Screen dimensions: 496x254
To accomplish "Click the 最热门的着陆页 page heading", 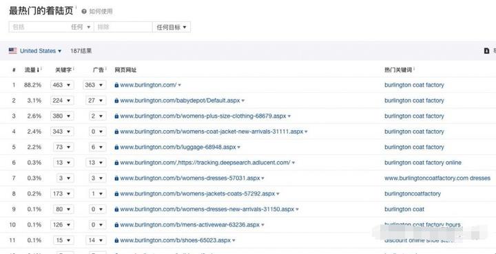I will point(41,11).
